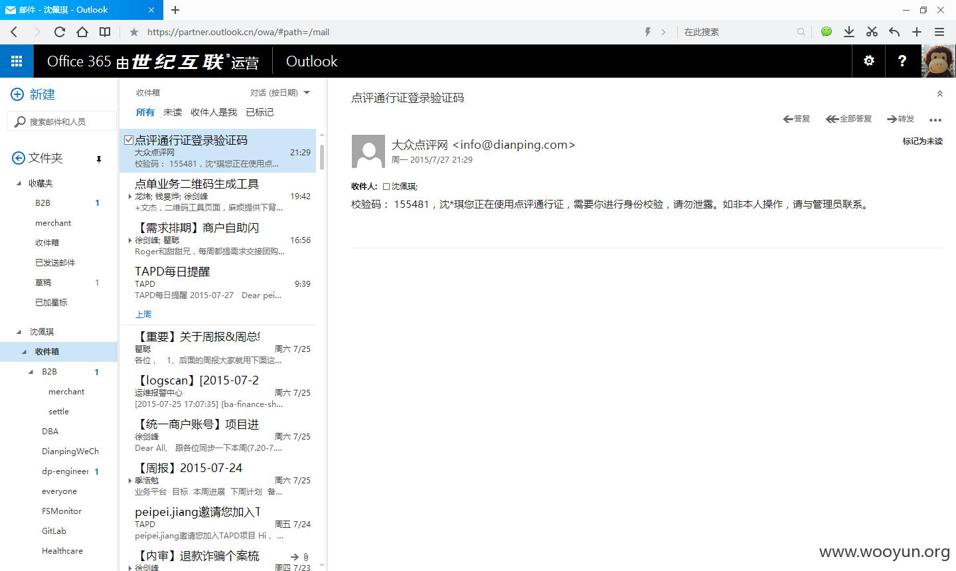Pin the folder pane with pushpin icon
This screenshot has width=956, height=571.
point(99,159)
